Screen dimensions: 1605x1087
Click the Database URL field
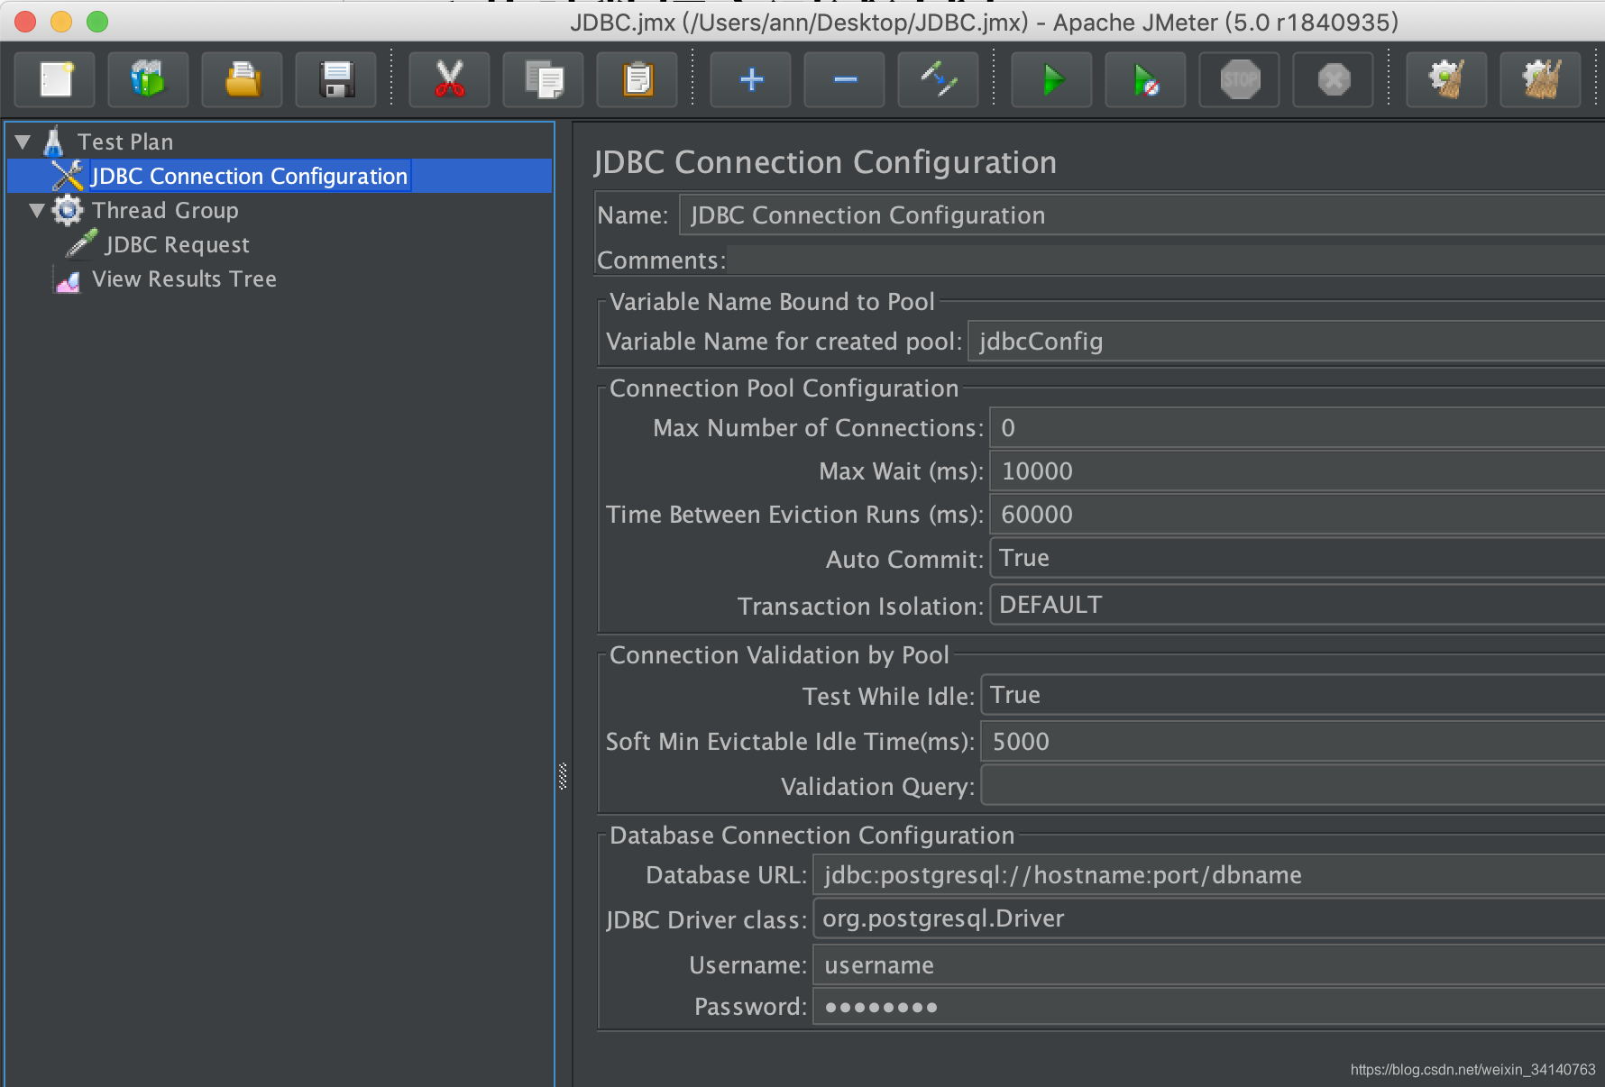click(1209, 875)
